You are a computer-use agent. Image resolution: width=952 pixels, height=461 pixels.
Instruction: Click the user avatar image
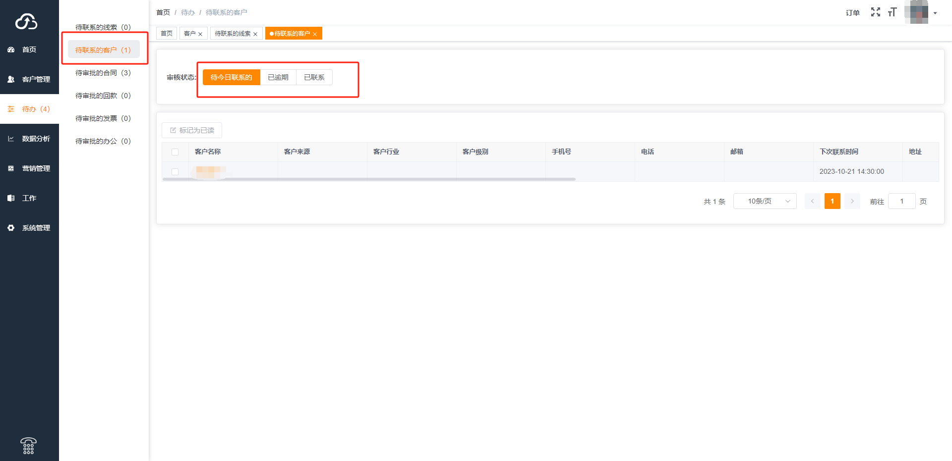click(916, 12)
